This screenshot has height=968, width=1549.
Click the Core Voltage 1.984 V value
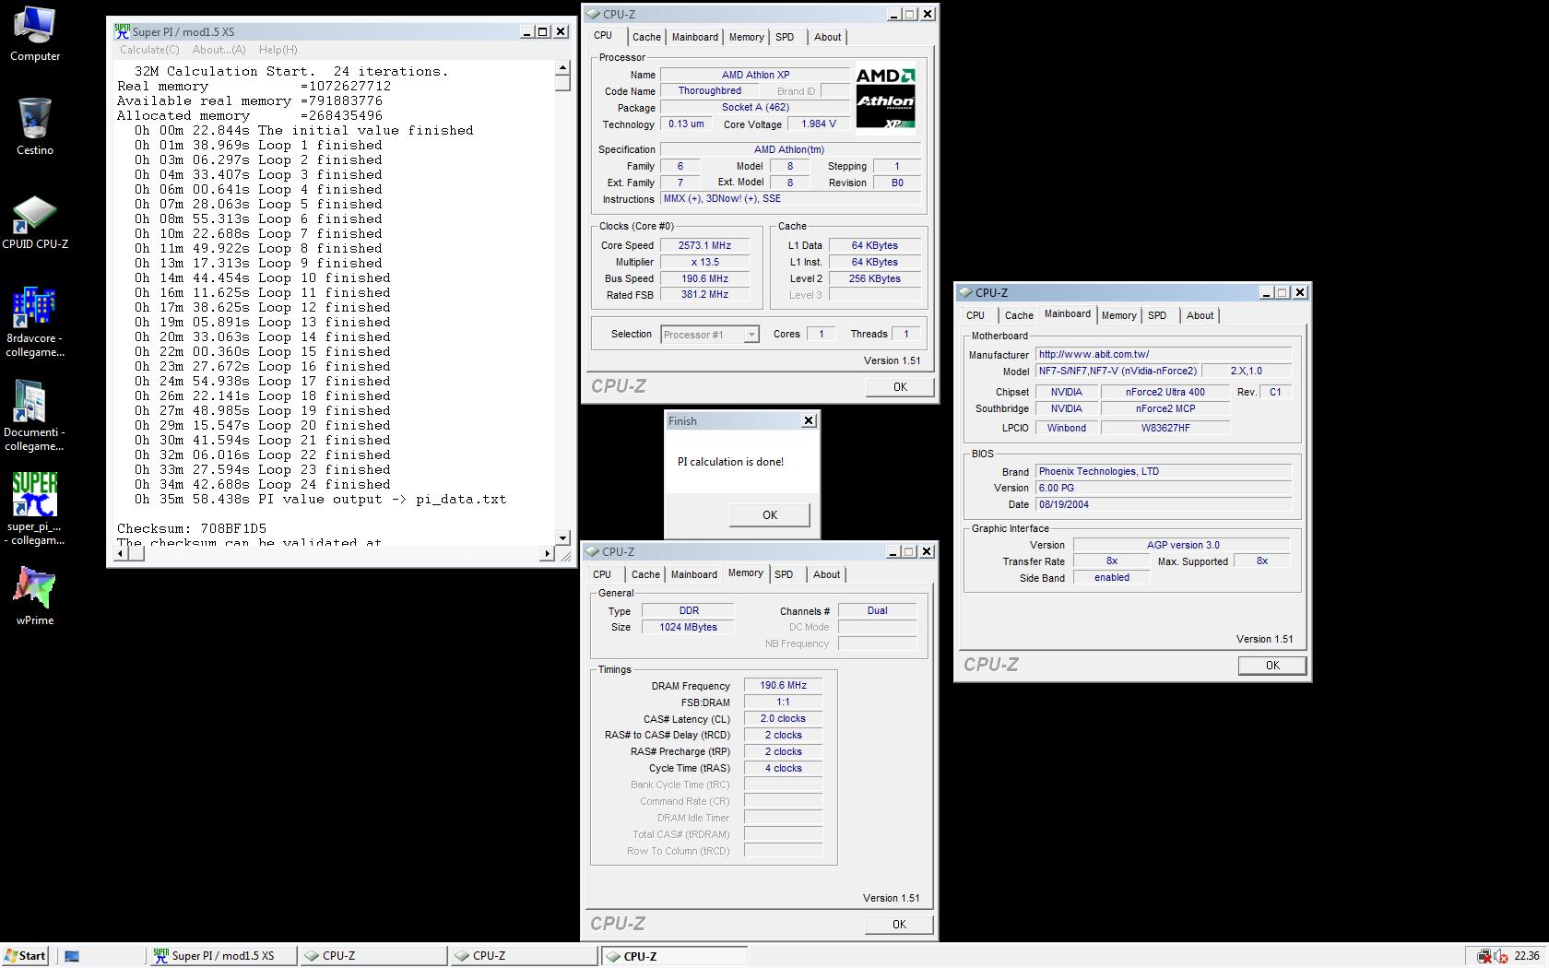pyautogui.click(x=819, y=124)
